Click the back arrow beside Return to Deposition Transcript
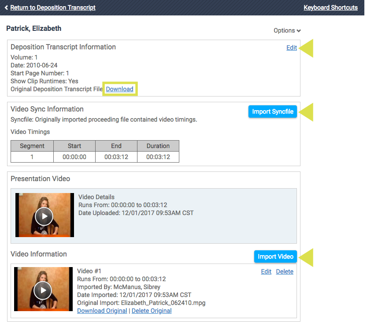367x327 pixels. pyautogui.click(x=6, y=7)
